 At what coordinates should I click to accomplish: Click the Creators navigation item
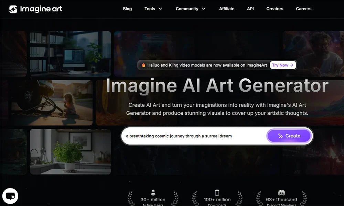(x=275, y=9)
